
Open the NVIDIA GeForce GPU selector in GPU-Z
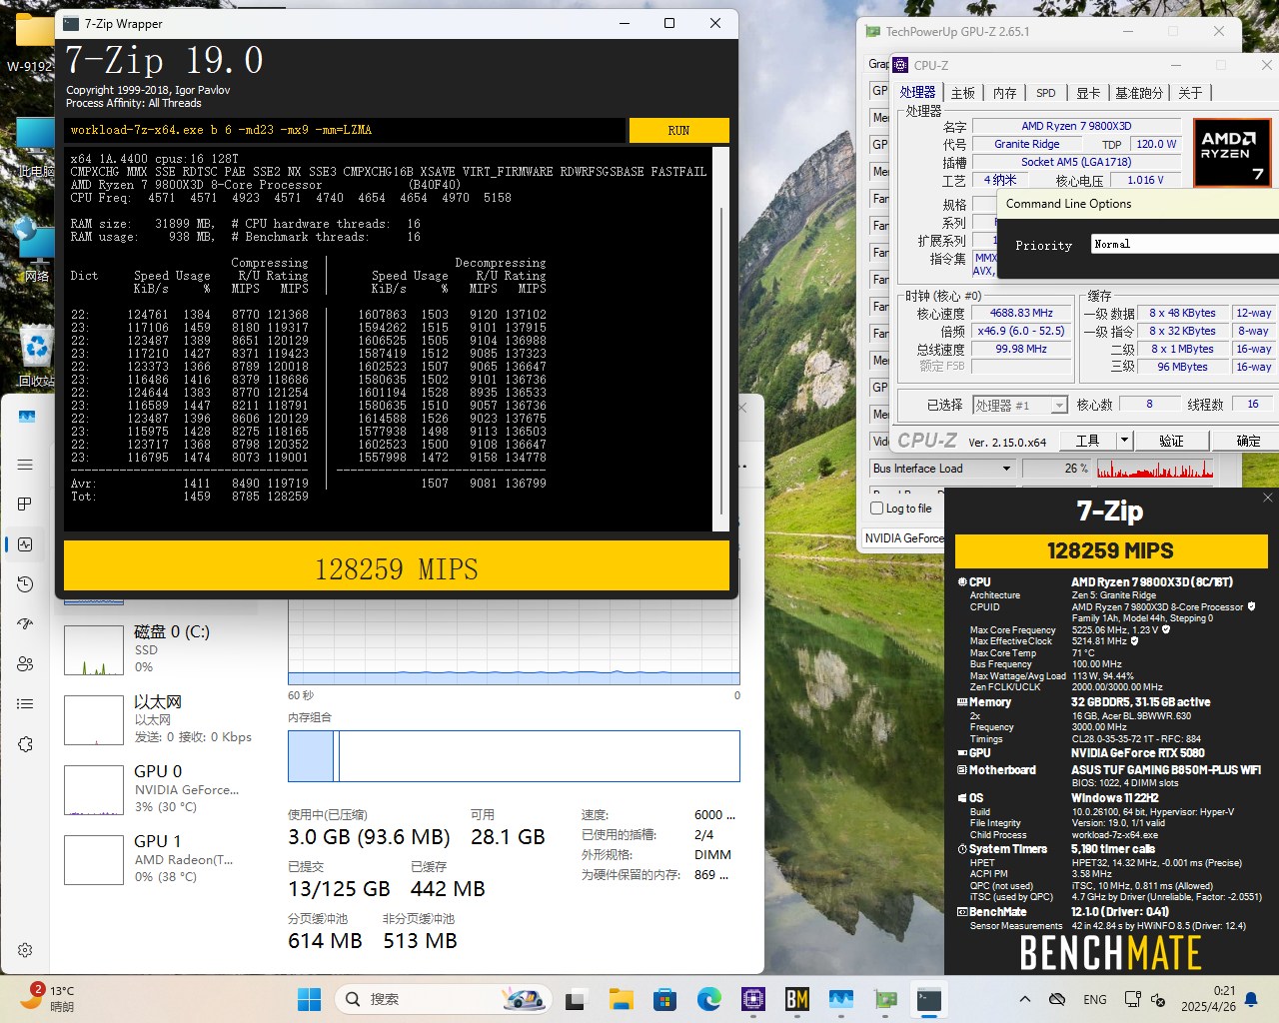coord(904,538)
